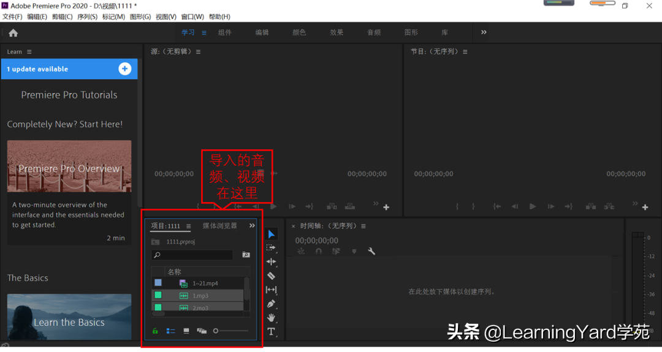Go to In point in Program monitor
The height and width of the screenshot is (352, 662).
coord(497,206)
